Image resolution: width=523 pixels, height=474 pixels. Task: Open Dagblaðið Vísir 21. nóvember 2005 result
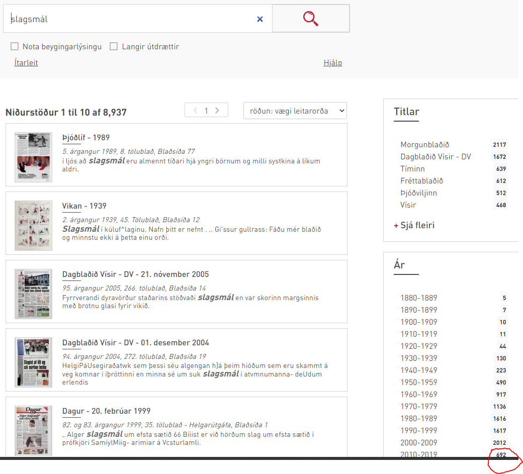point(135,274)
